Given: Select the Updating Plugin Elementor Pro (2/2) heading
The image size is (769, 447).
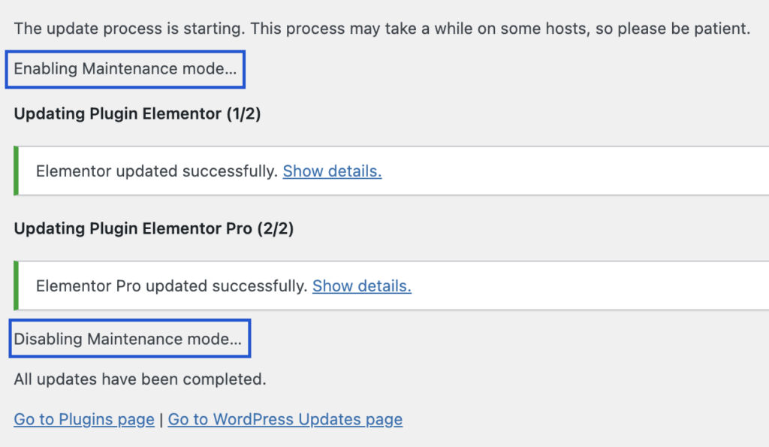Looking at the screenshot, I should point(153,228).
